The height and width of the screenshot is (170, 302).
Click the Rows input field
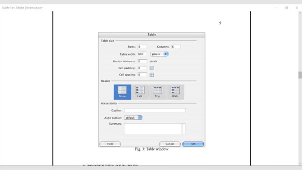coord(142,47)
